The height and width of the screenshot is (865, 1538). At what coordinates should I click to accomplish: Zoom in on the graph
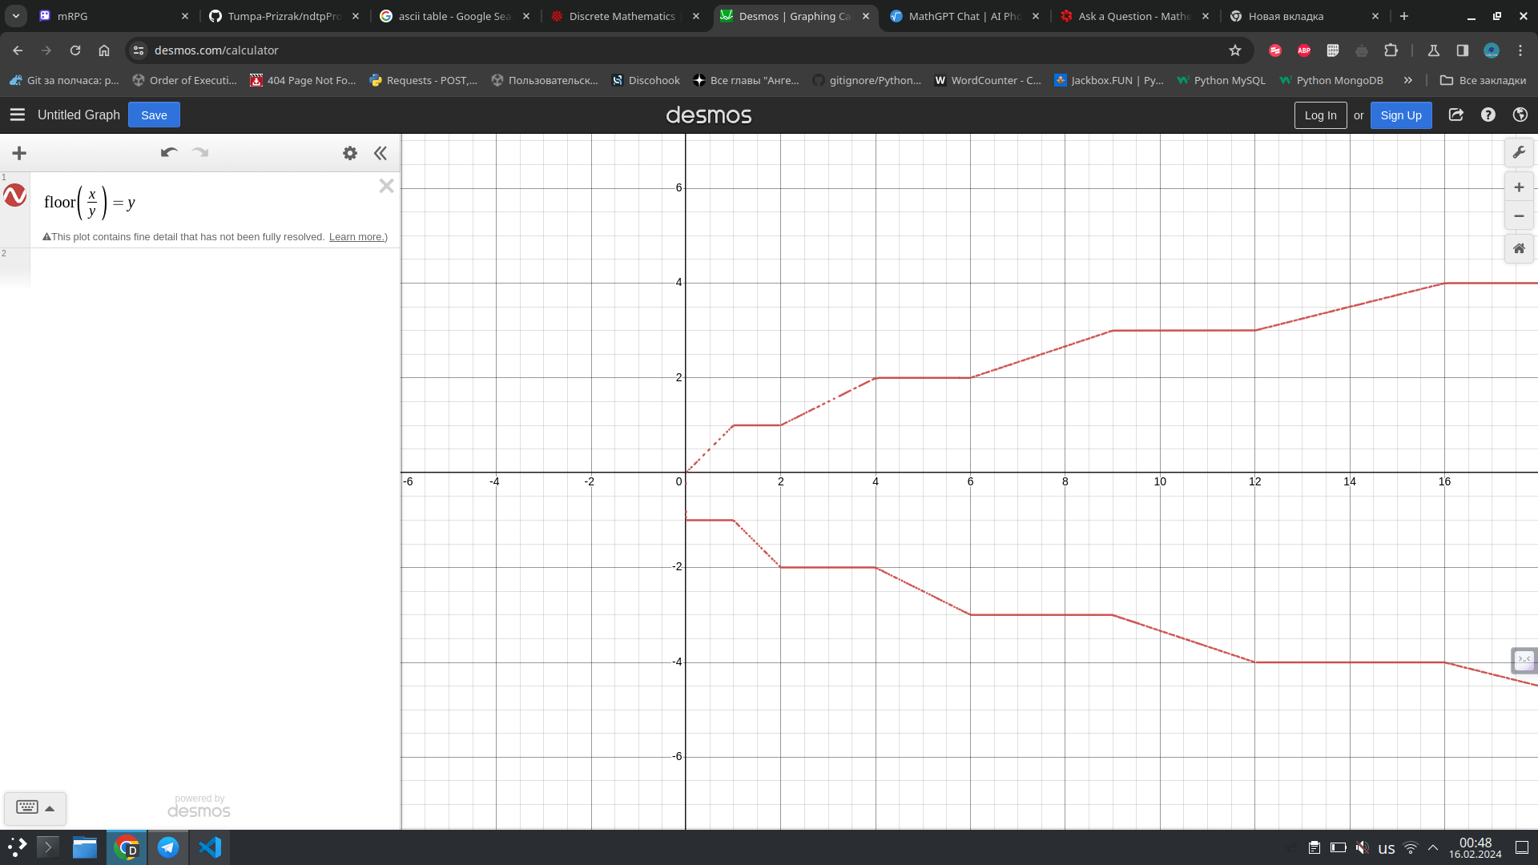point(1519,187)
